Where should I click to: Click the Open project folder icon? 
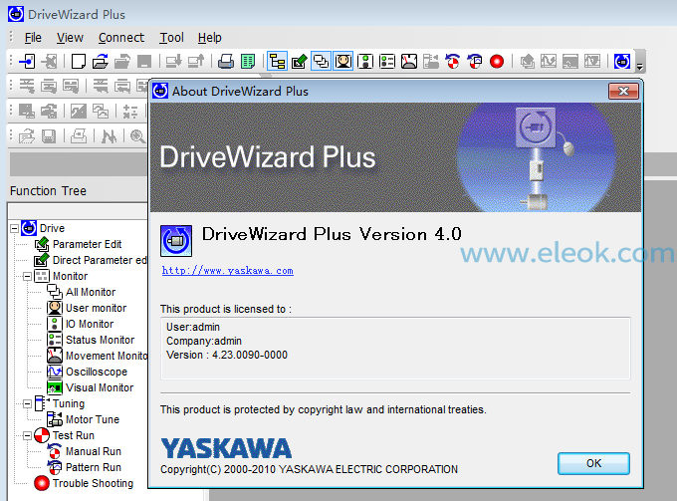101,62
